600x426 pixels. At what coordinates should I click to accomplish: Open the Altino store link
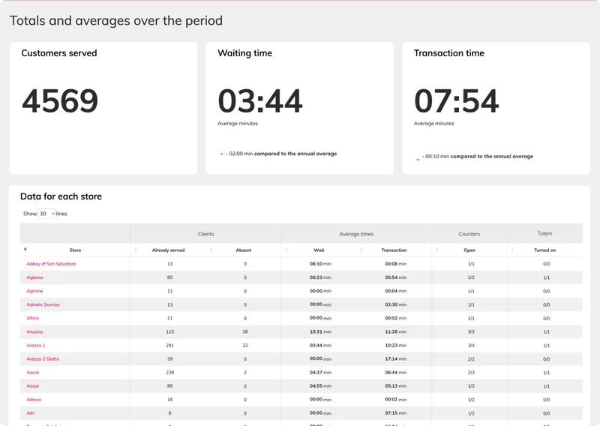click(33, 318)
